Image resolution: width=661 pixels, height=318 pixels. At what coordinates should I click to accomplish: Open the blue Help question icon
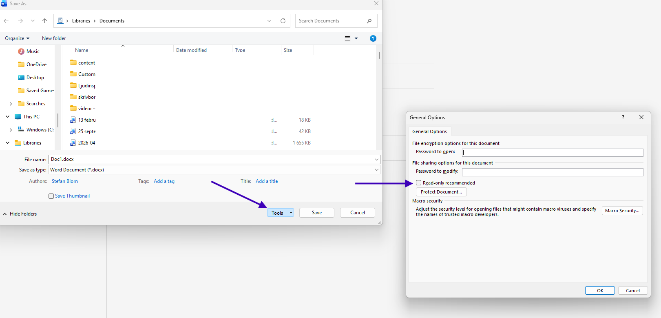(x=373, y=38)
